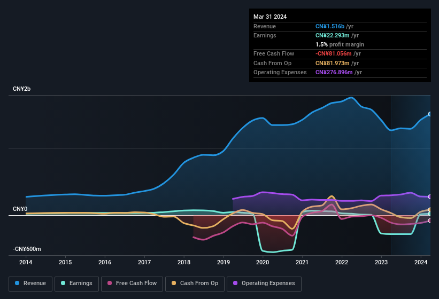Click the CN¥0 y-axis label
Screen dimensions: 439x299
(20, 209)
